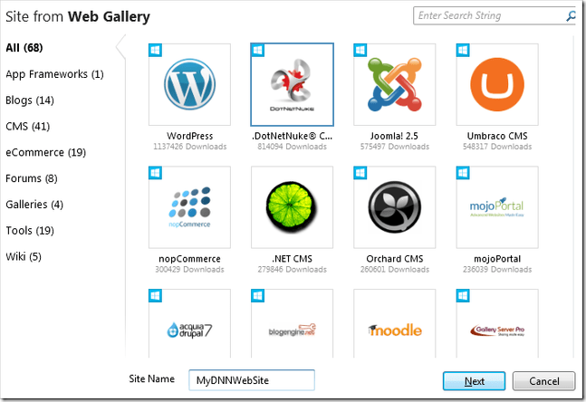Select the Acquia Drupal 7 tile
586x402 pixels.
coord(189,323)
